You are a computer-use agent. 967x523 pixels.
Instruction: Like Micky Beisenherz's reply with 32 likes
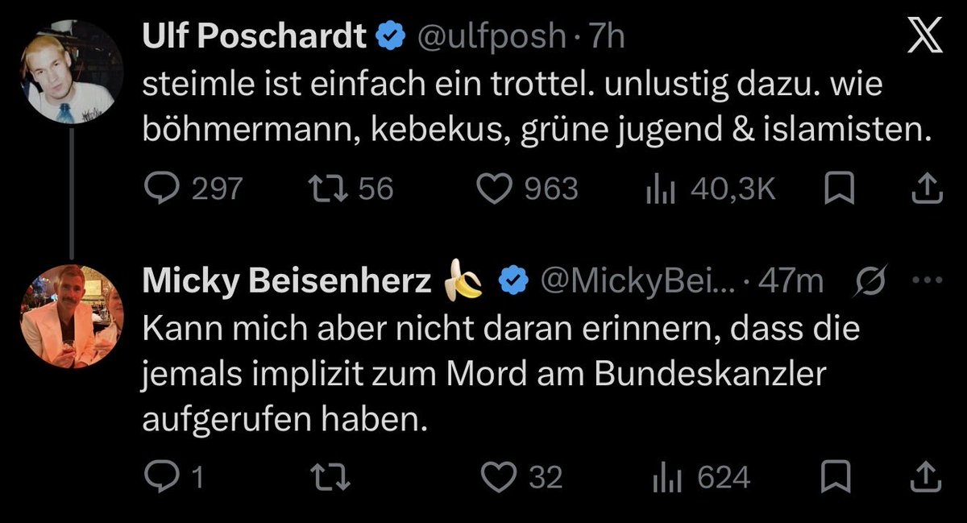pos(520,478)
